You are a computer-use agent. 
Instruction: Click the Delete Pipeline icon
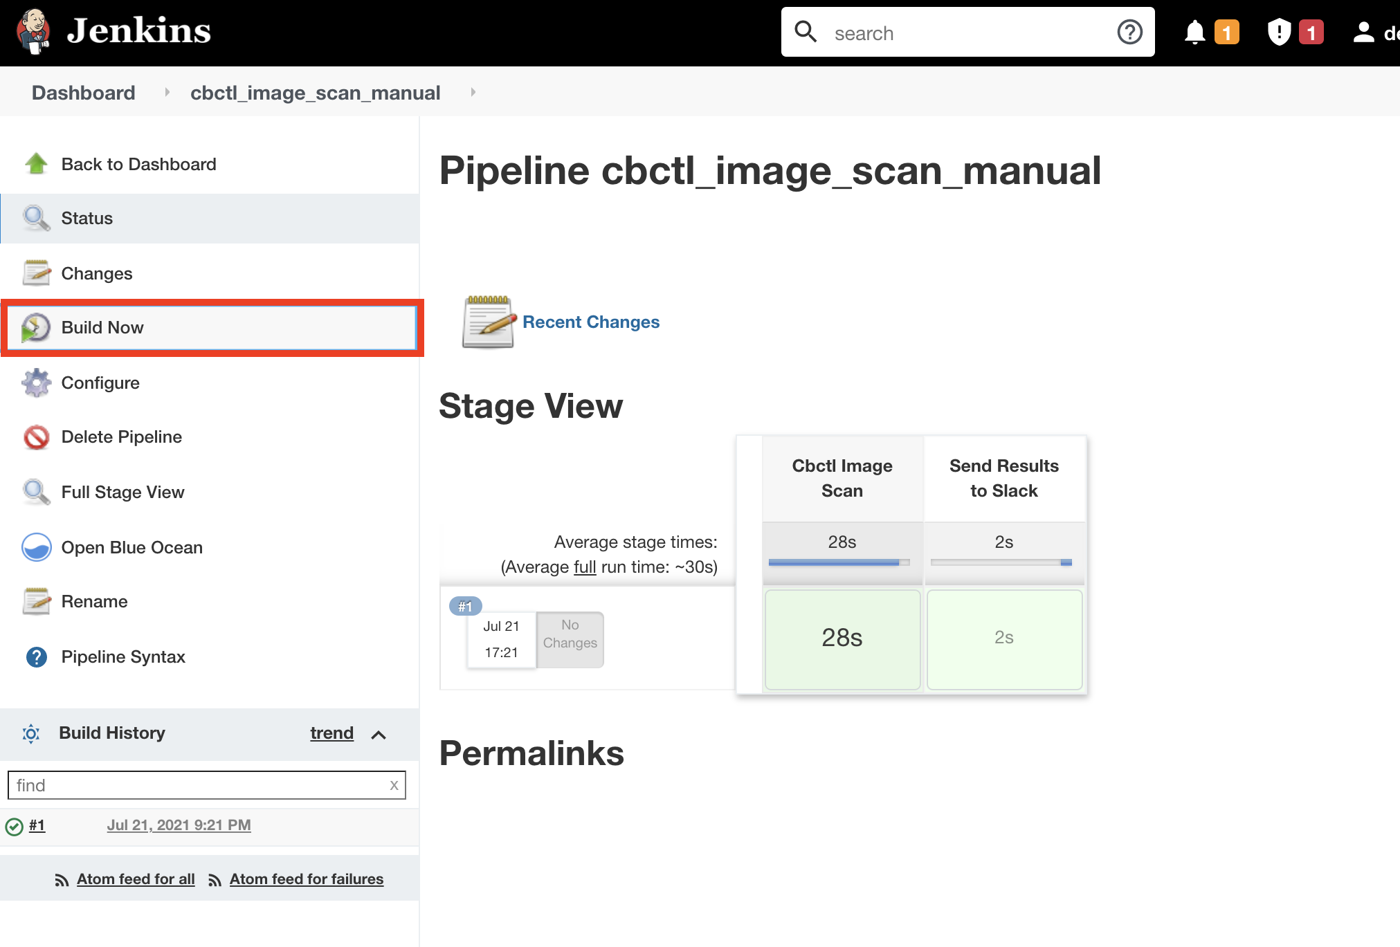(x=36, y=436)
